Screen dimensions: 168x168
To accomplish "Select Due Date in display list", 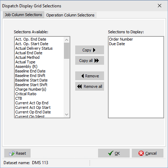I will 117,44.
